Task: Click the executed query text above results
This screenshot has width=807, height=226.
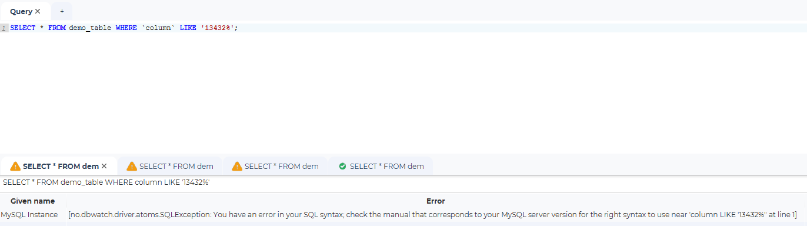Action: coord(106,182)
